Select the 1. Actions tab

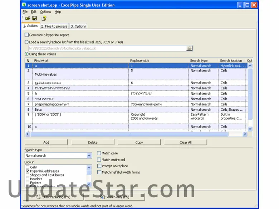tap(30, 26)
